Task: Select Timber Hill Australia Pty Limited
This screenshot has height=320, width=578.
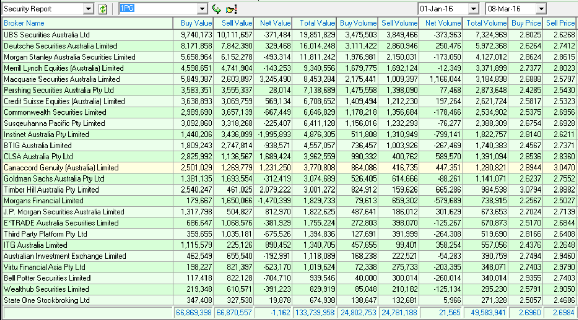Action: [289, 190]
